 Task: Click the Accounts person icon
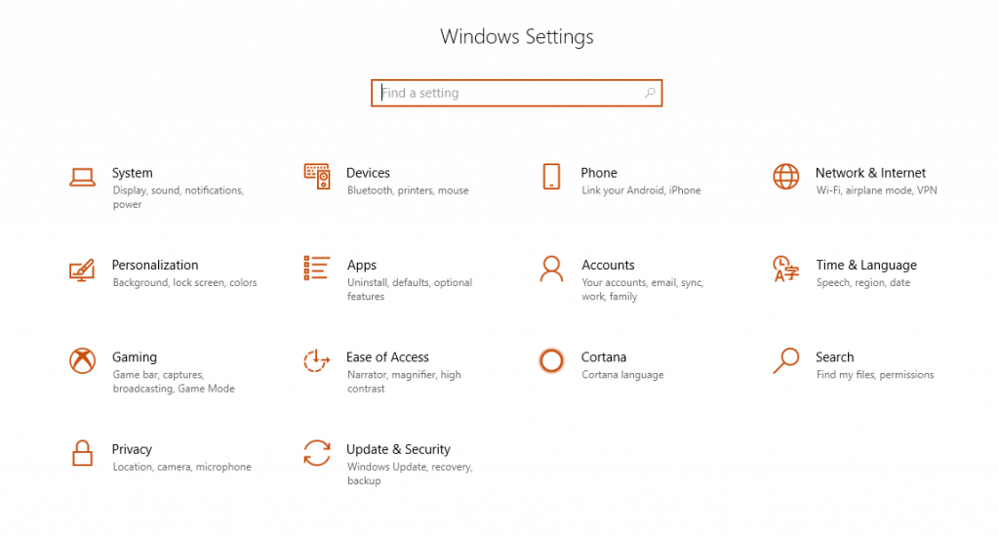coord(551,269)
